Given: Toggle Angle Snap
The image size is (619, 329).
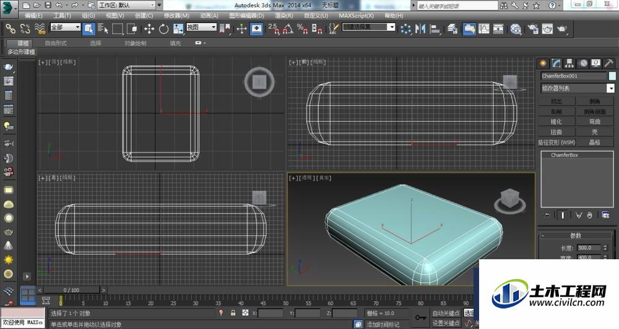Looking at the screenshot, I should [x=288, y=29].
